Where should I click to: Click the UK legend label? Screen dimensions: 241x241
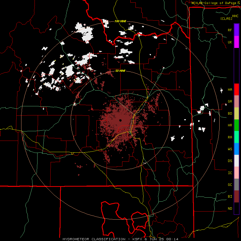click(230, 42)
